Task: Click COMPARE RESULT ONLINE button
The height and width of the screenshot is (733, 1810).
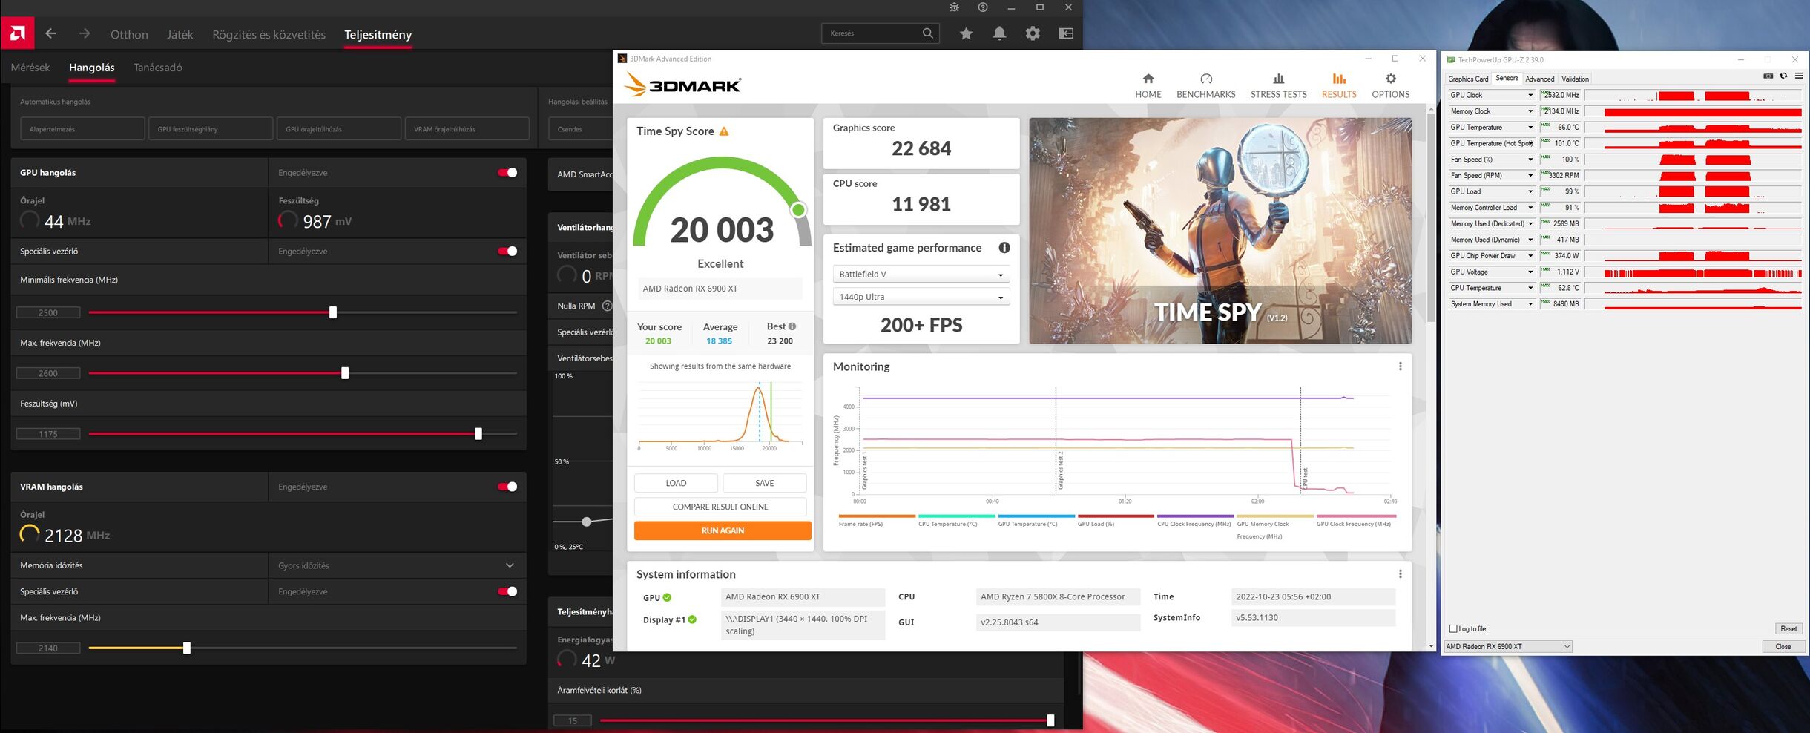Action: coord(720,507)
